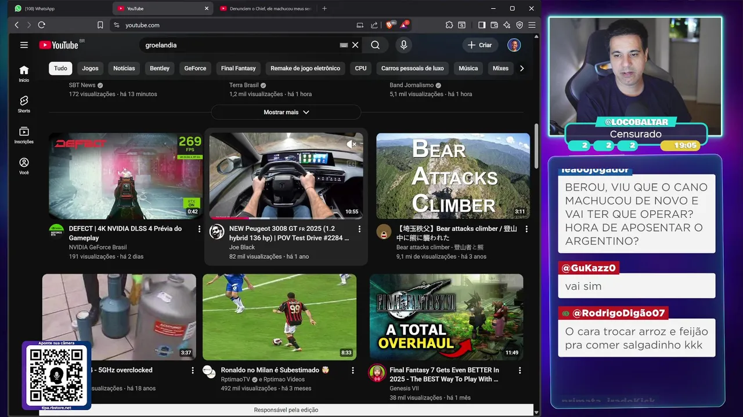Toggle the browser sidebar panel
The width and height of the screenshot is (743, 417).
pyautogui.click(x=482, y=25)
